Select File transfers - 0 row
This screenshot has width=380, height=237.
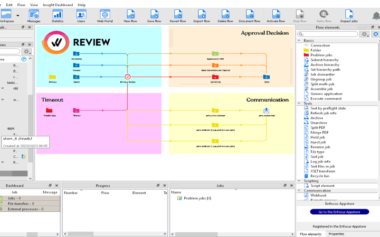point(30,204)
